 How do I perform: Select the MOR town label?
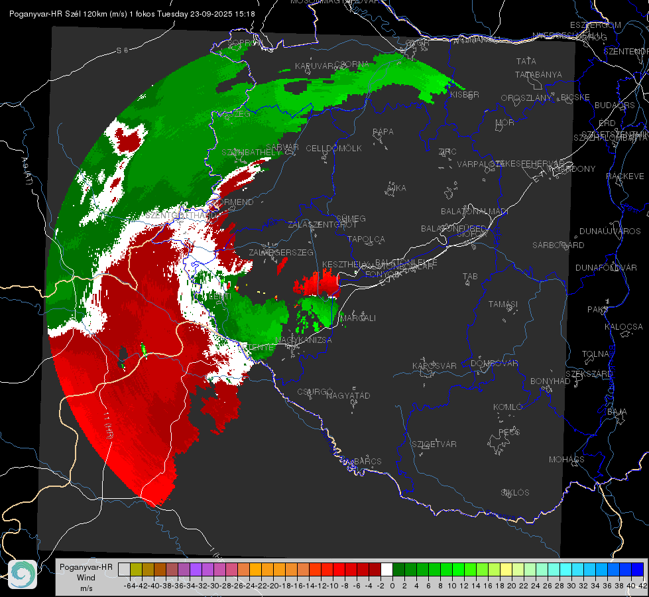tap(505, 123)
